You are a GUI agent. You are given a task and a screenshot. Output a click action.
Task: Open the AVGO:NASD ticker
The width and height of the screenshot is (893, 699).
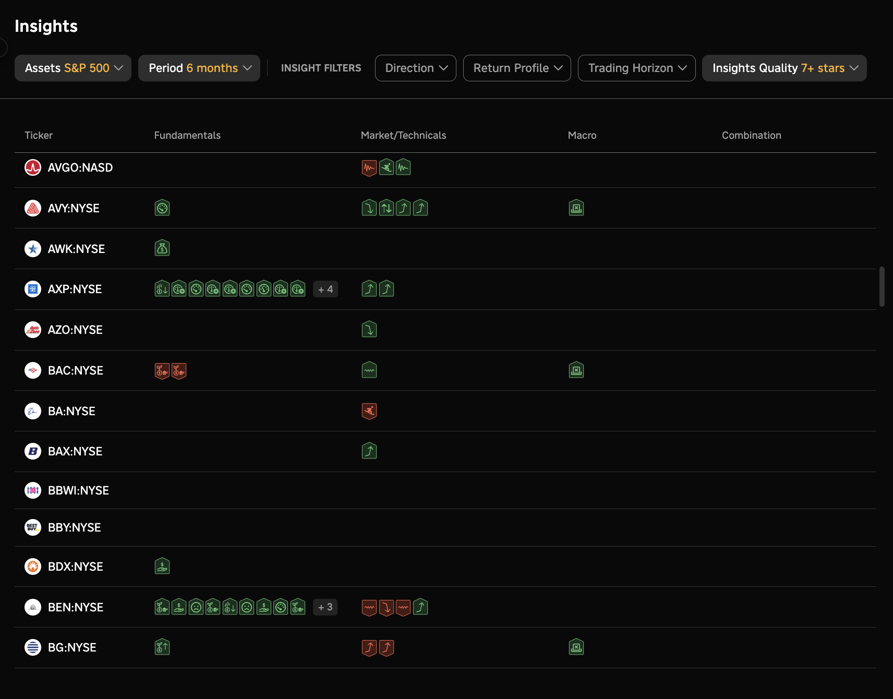[x=80, y=167]
